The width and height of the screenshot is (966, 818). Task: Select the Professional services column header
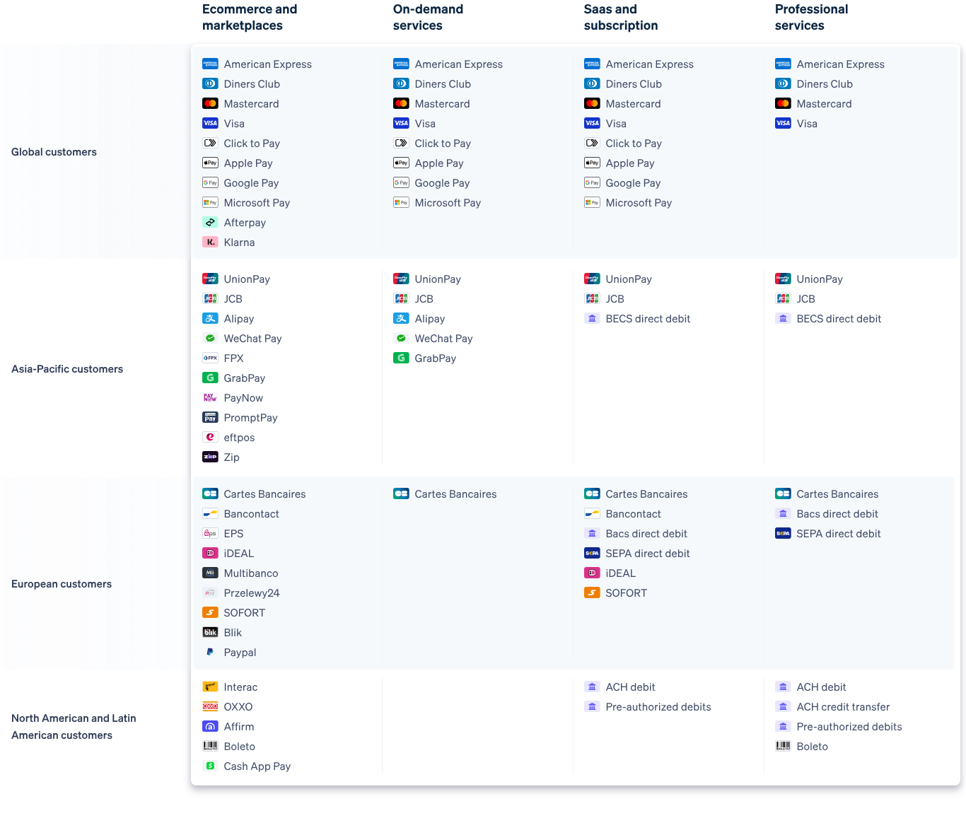(811, 17)
